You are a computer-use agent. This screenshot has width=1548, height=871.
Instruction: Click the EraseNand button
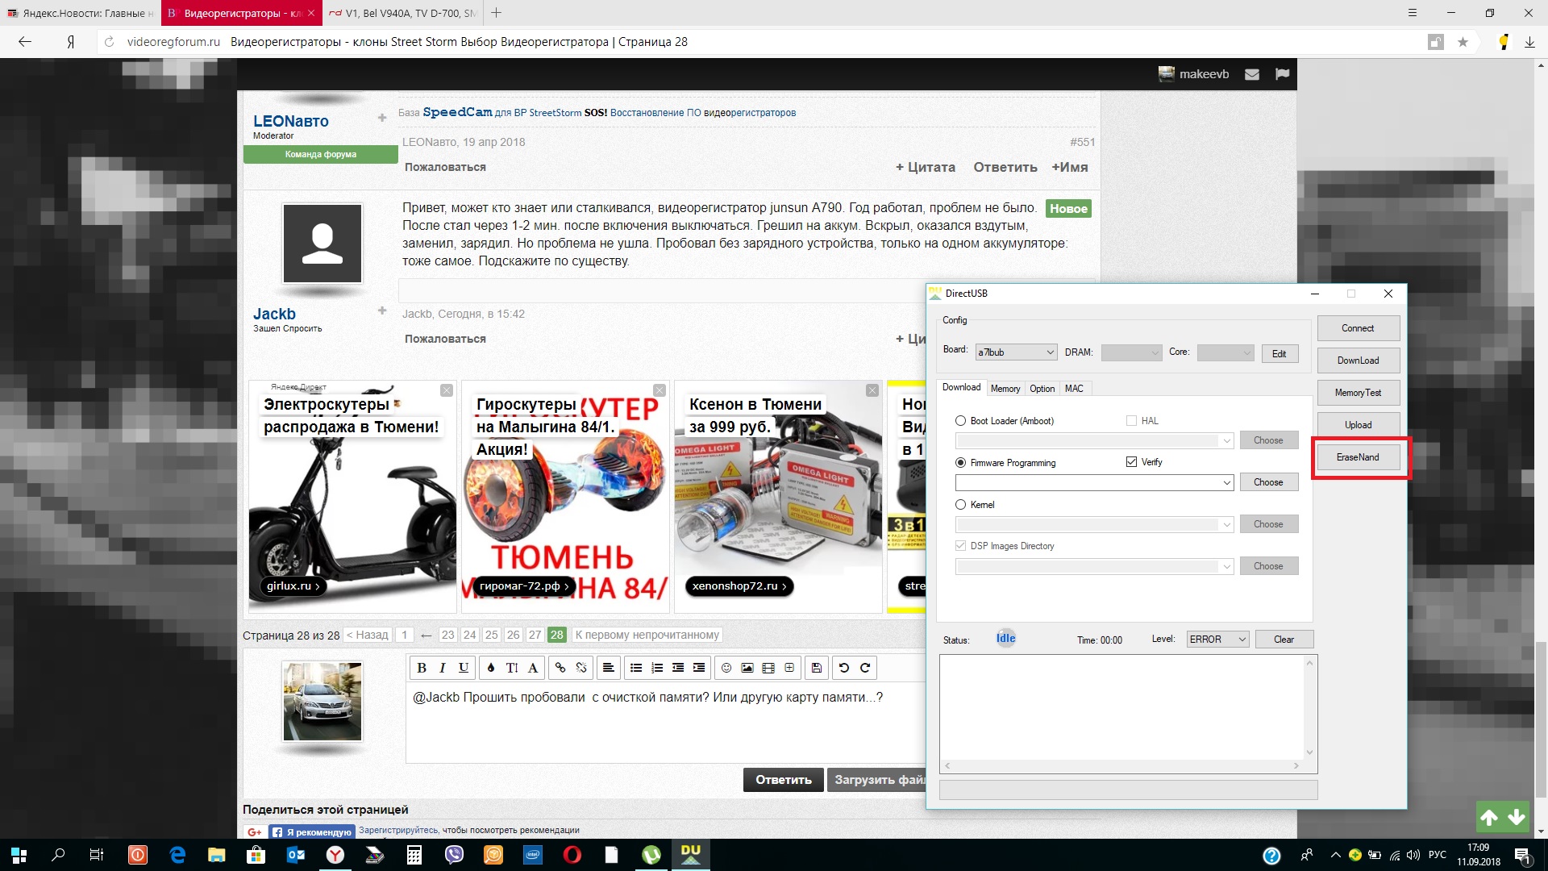pos(1358,457)
